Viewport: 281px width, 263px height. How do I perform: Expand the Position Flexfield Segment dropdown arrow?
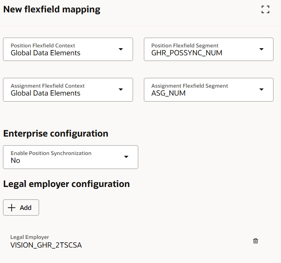click(x=261, y=49)
